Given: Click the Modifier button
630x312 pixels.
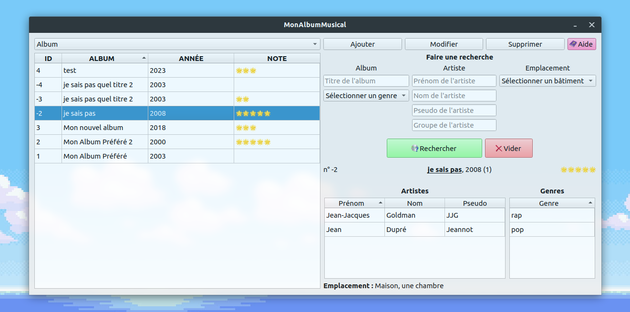Looking at the screenshot, I should [444, 44].
